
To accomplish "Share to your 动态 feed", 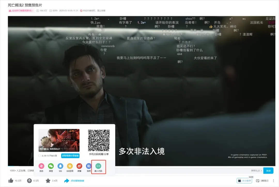I will coord(41,166).
